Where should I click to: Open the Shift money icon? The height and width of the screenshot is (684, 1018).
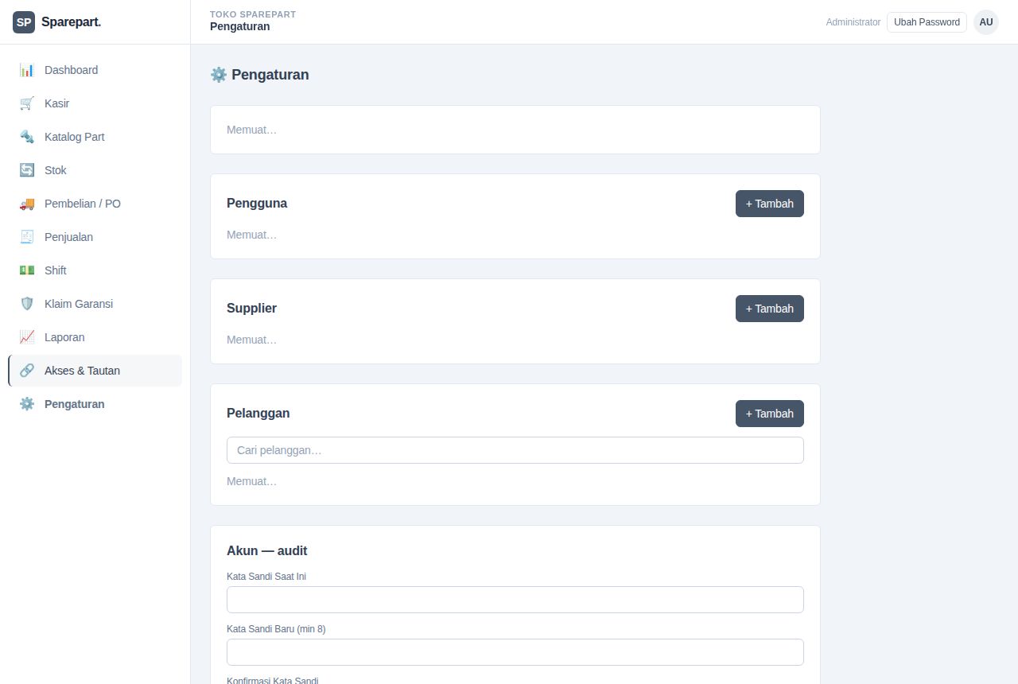(x=27, y=270)
